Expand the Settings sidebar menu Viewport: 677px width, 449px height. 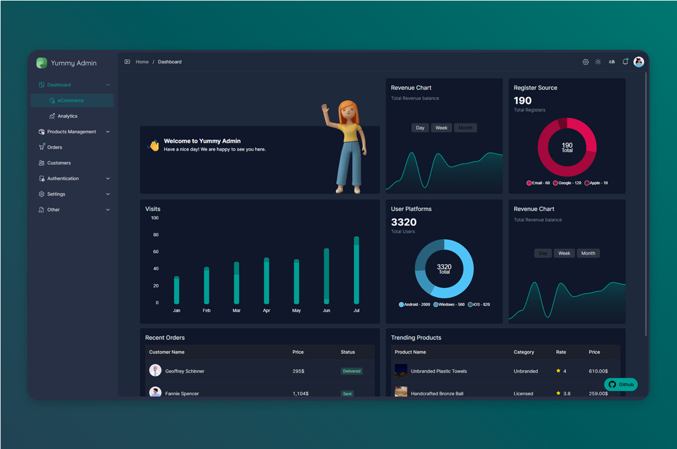pyautogui.click(x=108, y=194)
